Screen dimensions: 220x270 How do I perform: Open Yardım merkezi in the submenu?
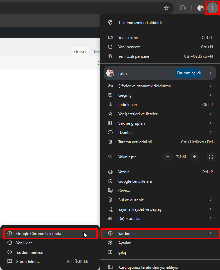click(x=30, y=252)
